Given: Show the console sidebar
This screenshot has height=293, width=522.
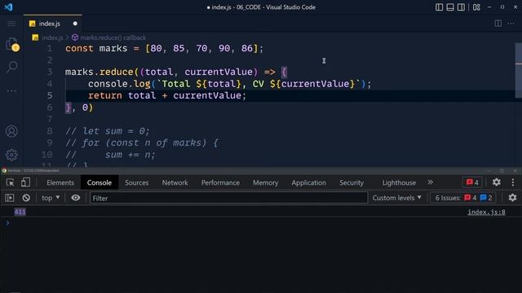Looking at the screenshot, I should click(10, 198).
